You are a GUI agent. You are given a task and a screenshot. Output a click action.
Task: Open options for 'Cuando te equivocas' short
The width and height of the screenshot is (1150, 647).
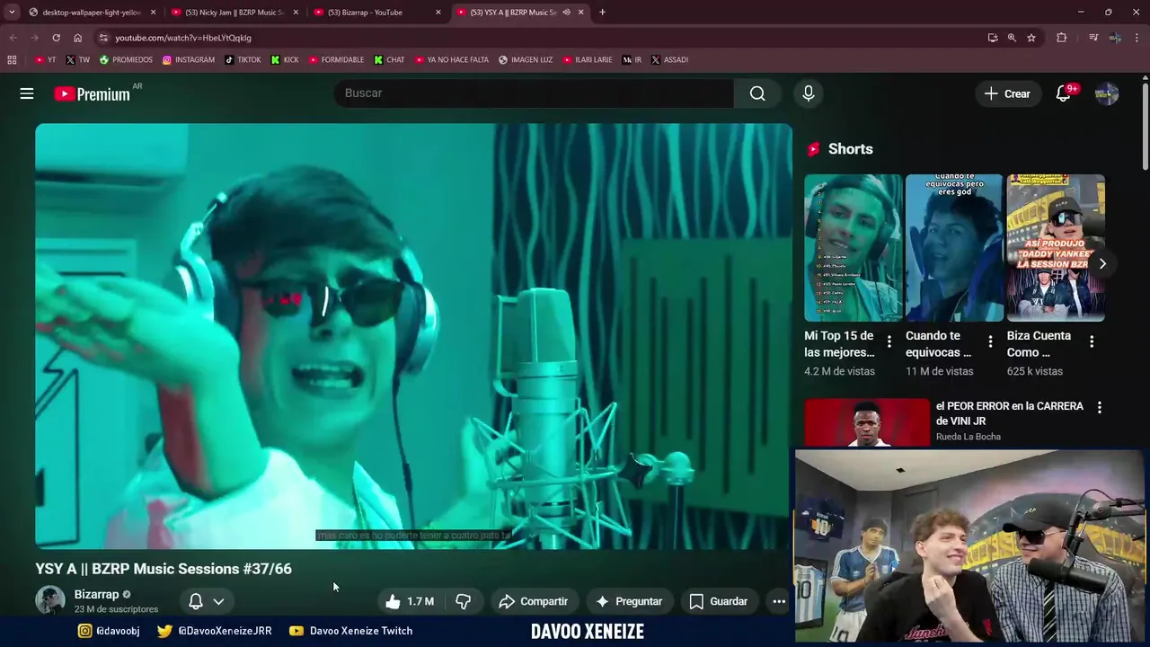(x=990, y=341)
